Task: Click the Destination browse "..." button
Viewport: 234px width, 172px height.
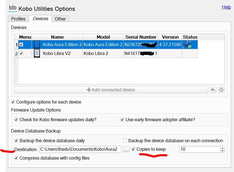Action: [x=126, y=149]
